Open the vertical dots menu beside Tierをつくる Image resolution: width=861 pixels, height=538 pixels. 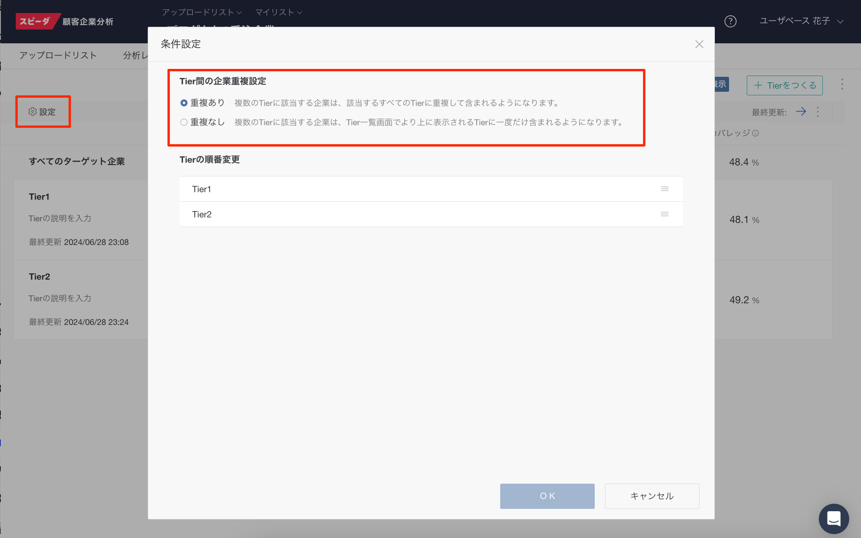click(x=842, y=85)
